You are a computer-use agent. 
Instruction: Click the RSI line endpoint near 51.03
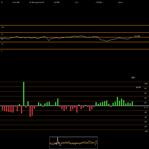pos(132,37)
